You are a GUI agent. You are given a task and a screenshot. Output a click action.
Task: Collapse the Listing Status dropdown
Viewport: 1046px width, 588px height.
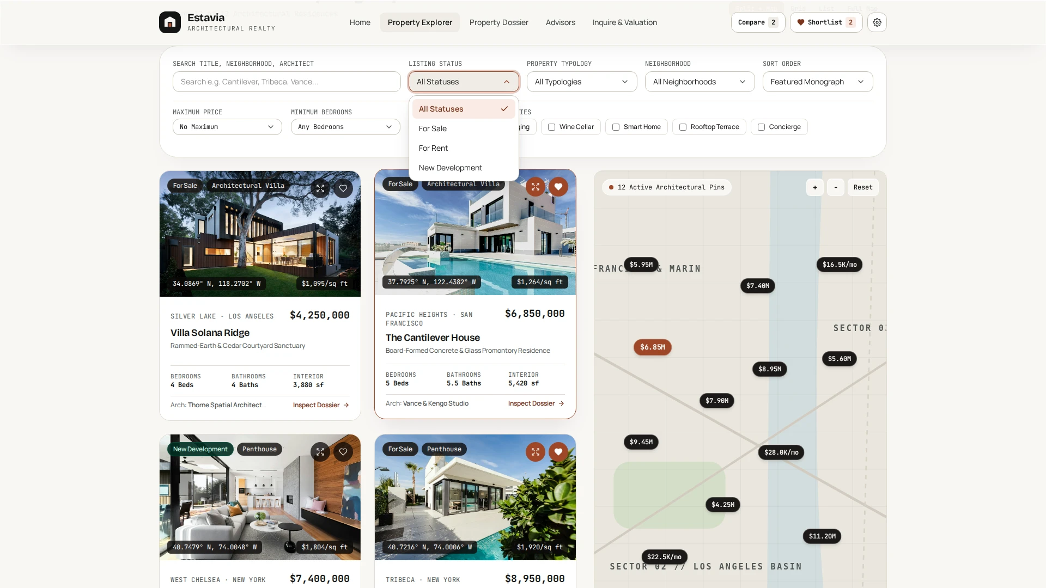(464, 82)
